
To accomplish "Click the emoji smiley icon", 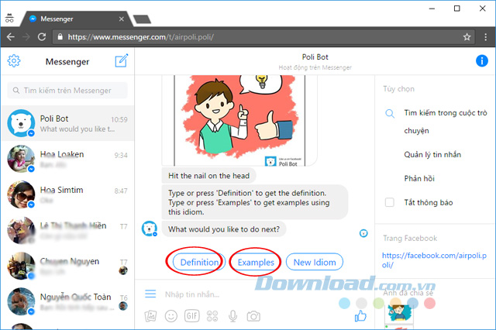I will coord(170,315).
